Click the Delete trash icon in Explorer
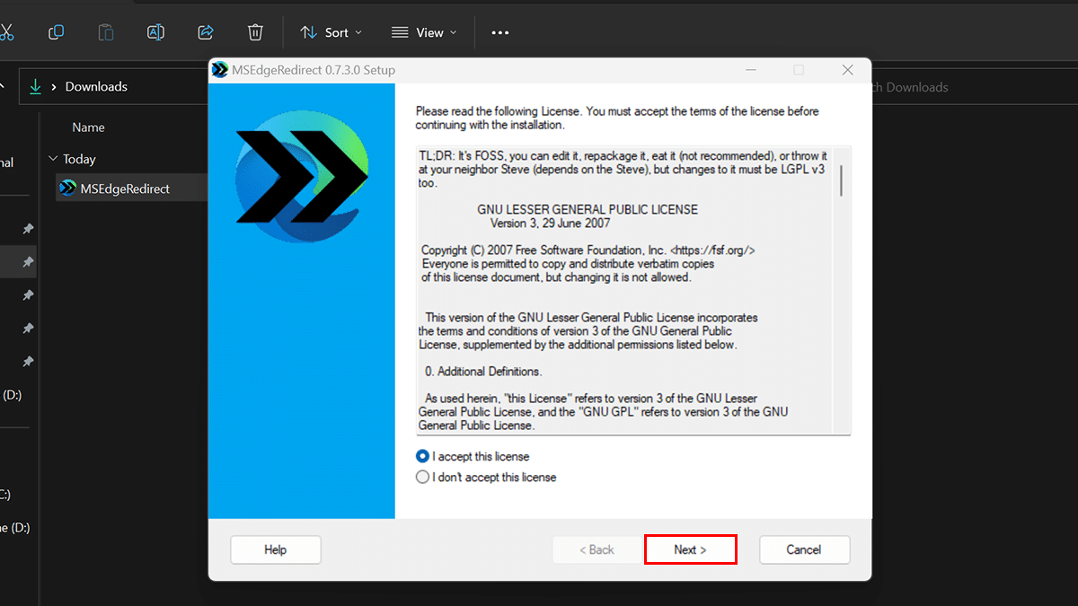This screenshot has height=606, width=1078. (255, 32)
